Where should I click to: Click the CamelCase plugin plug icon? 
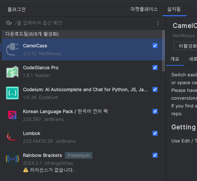(x=12, y=49)
